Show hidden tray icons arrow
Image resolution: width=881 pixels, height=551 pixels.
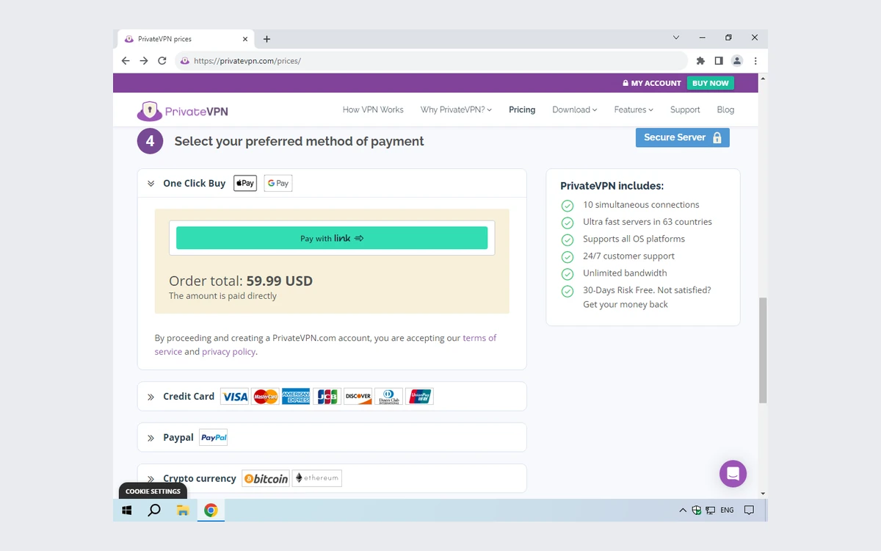[683, 511]
